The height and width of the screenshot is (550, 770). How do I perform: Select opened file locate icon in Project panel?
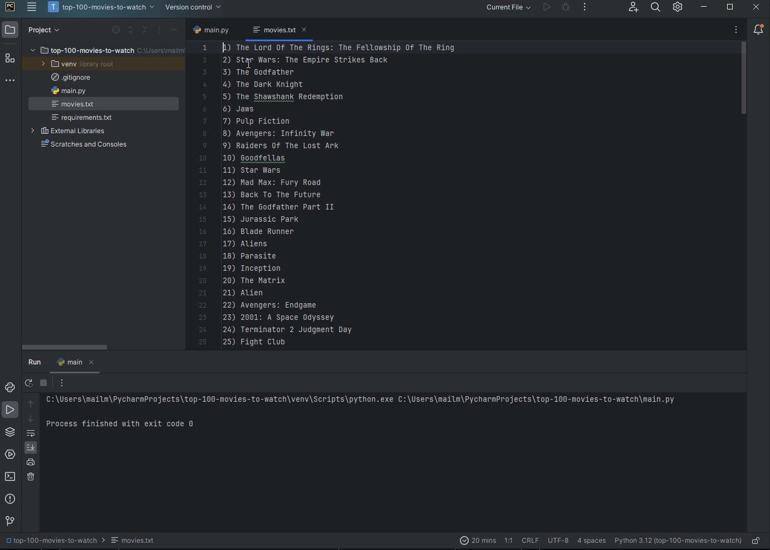[116, 30]
